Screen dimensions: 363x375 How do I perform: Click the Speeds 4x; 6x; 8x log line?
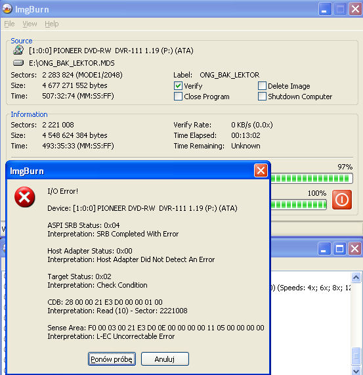point(310,288)
